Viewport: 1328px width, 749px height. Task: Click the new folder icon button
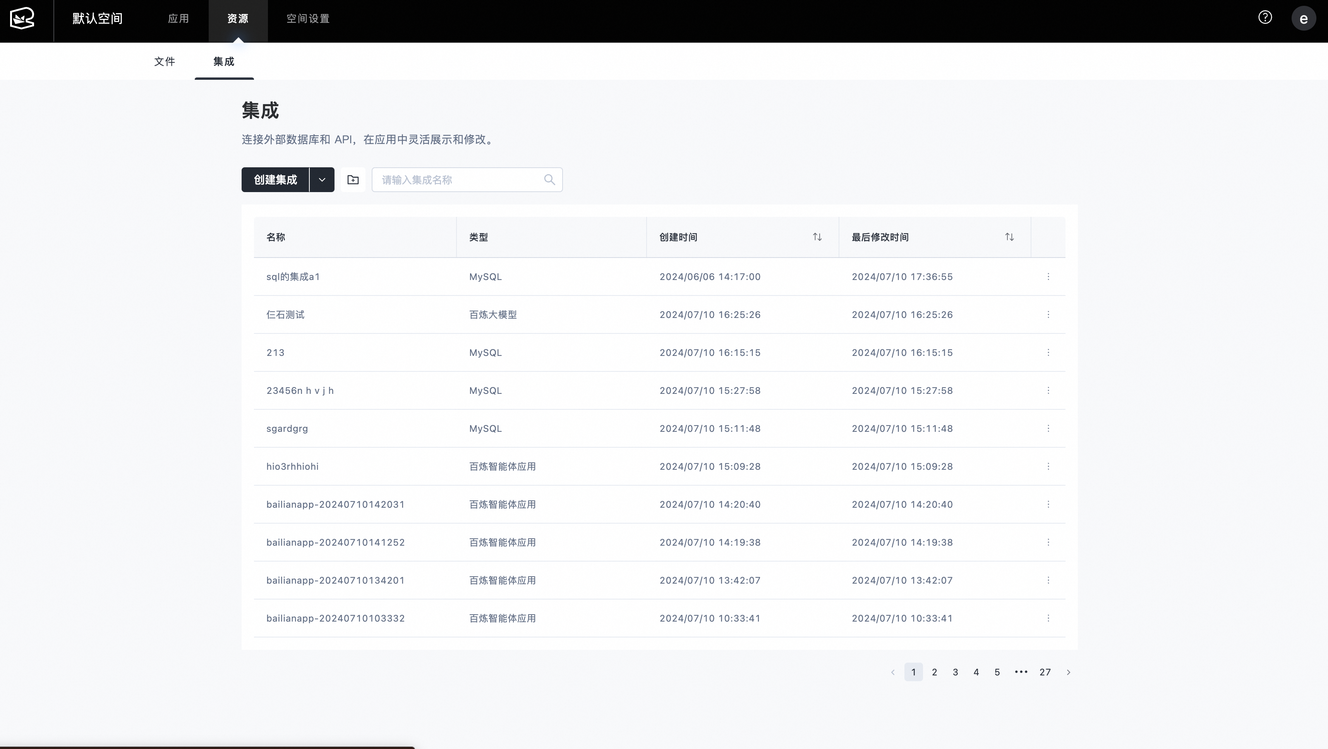pyautogui.click(x=353, y=180)
